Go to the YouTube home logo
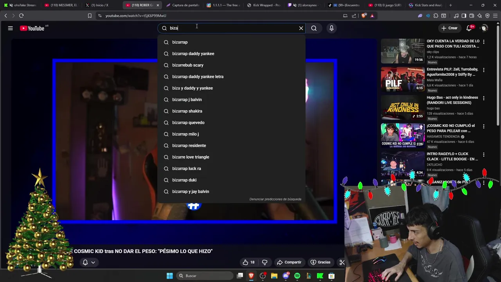 pos(32,28)
